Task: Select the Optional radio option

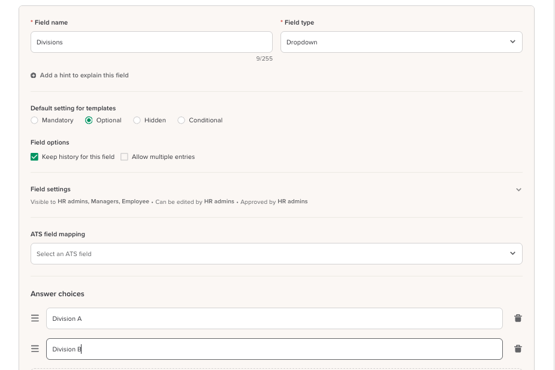Action: 89,121
